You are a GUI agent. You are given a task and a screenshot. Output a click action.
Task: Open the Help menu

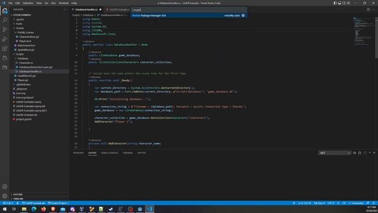tap(74, 3)
